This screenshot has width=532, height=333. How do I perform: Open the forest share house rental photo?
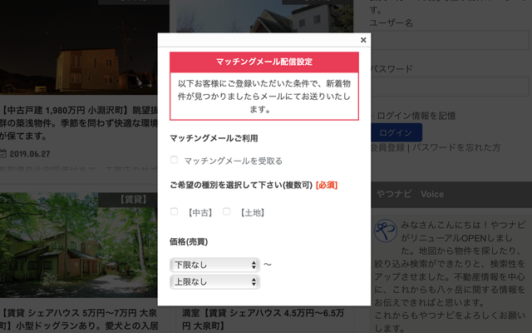79,246
